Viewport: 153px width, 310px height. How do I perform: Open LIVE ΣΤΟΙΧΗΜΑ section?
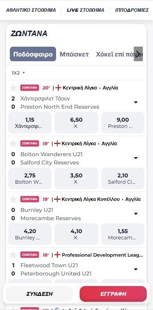tap(86, 10)
